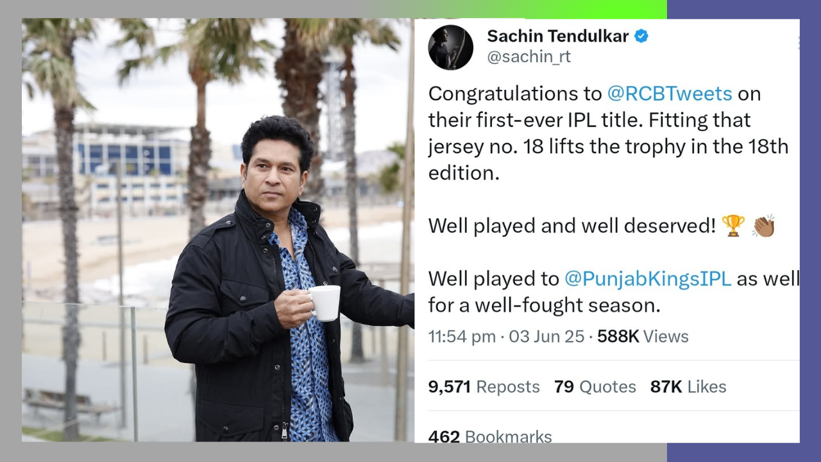Click the white coffee cup in the photo
The image size is (821, 462).
pos(325,303)
